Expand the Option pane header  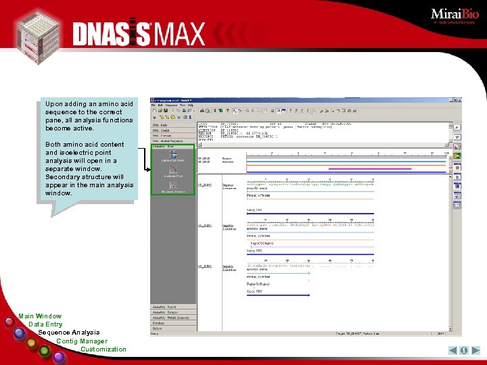pos(173,328)
